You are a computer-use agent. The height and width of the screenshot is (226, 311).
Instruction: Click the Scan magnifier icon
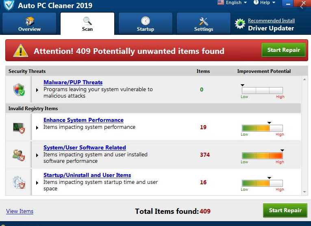87,21
